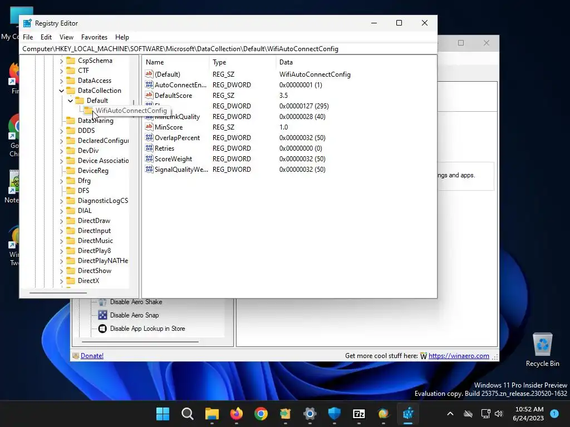Select the CTF folder icon

click(71, 71)
